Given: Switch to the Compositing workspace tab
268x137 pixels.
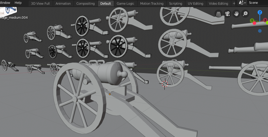Looking at the screenshot, I should 85,4.
